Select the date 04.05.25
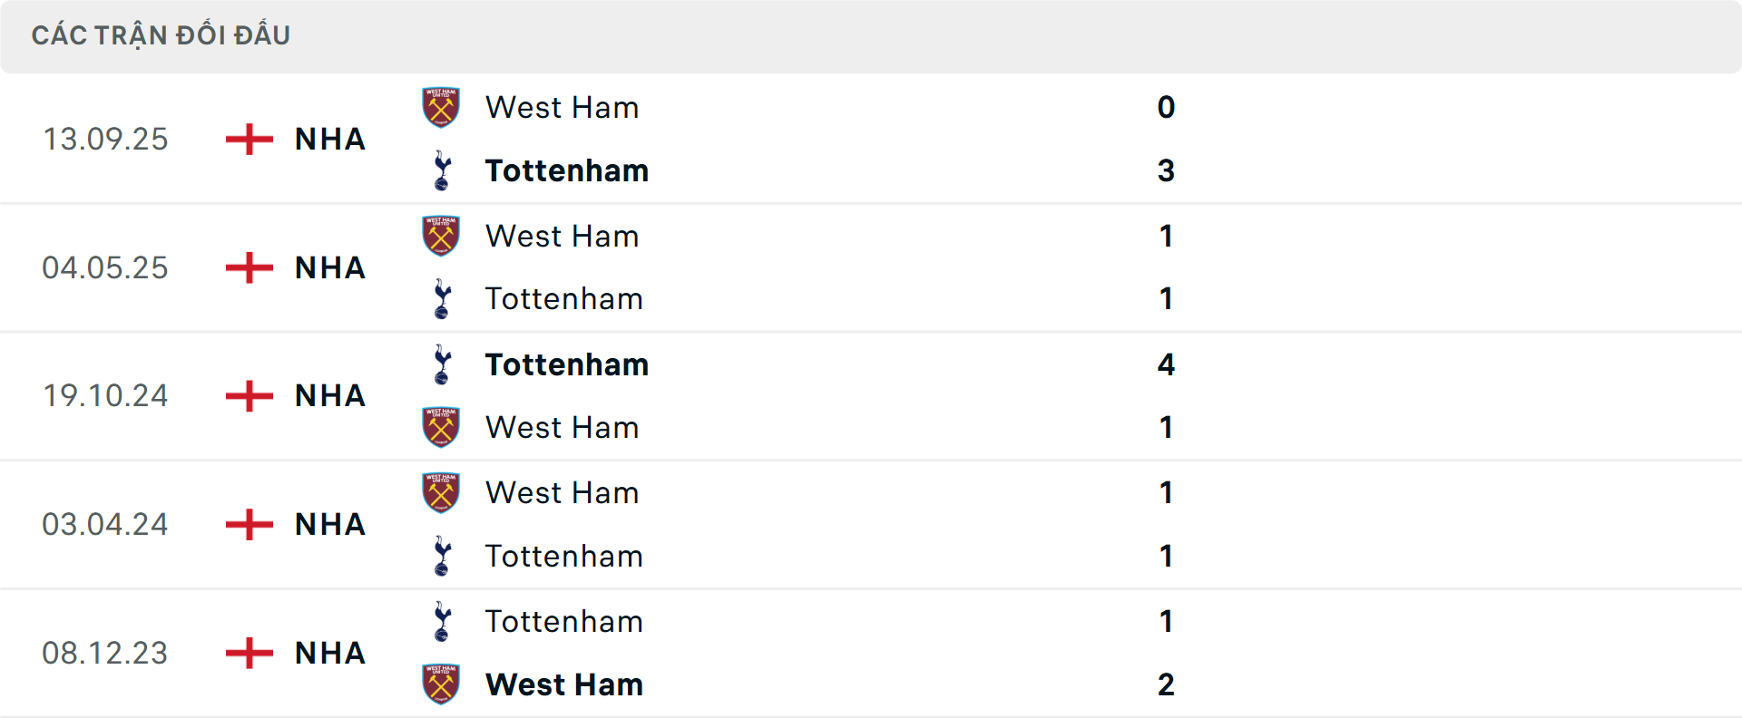The height and width of the screenshot is (718, 1742). (x=105, y=267)
